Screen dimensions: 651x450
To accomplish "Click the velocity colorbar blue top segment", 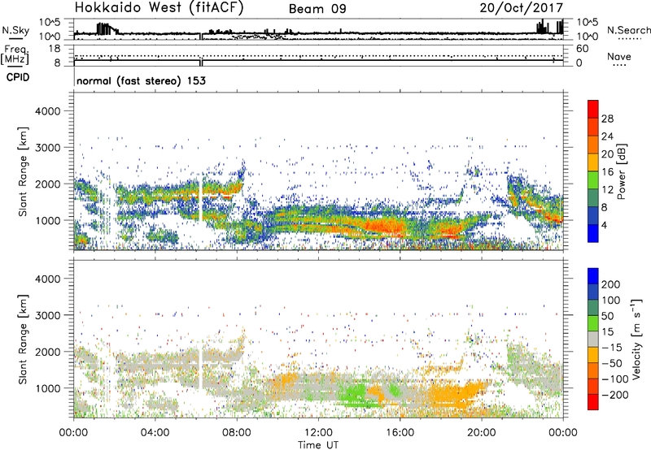I will 593,276.
